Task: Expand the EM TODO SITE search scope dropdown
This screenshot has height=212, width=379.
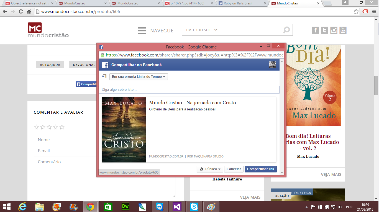Action: pos(202,30)
